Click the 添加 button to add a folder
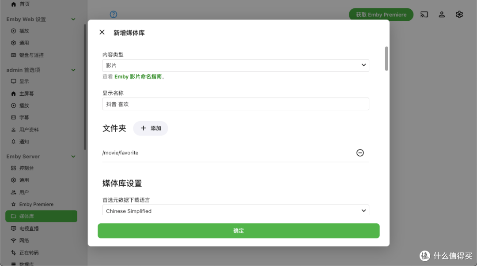Viewport: 477px width, 266px height. pos(151,128)
